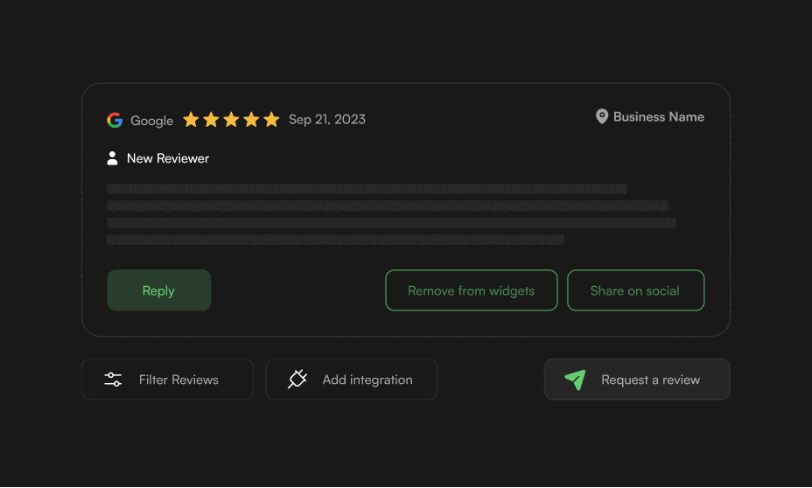Screen dimensions: 812x488
Task: Select the third rating star
Action: pos(231,119)
